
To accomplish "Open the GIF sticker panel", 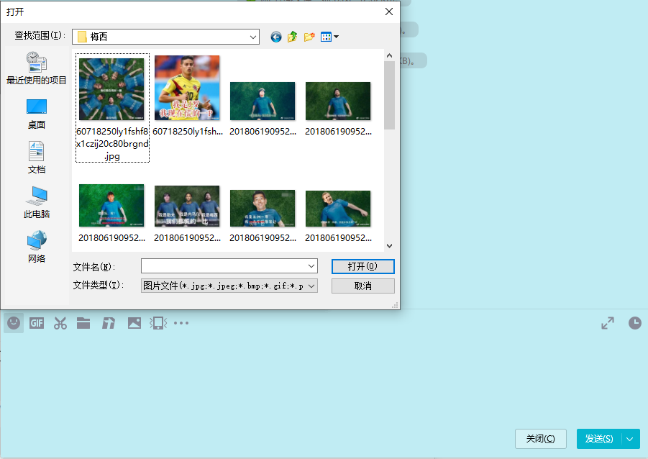I will pyautogui.click(x=37, y=323).
